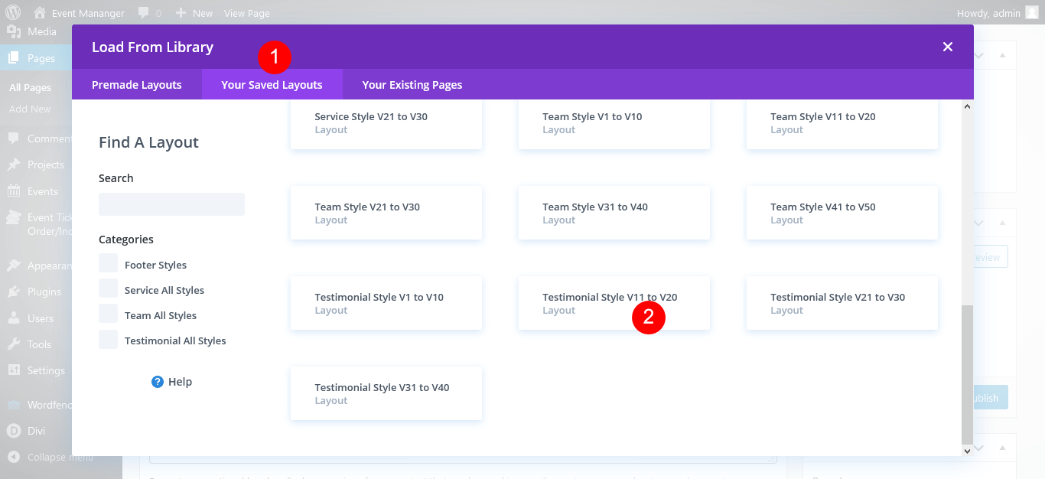Image resolution: width=1045 pixels, height=479 pixels.
Task: Close the Load From Library dialog
Action: [x=948, y=47]
